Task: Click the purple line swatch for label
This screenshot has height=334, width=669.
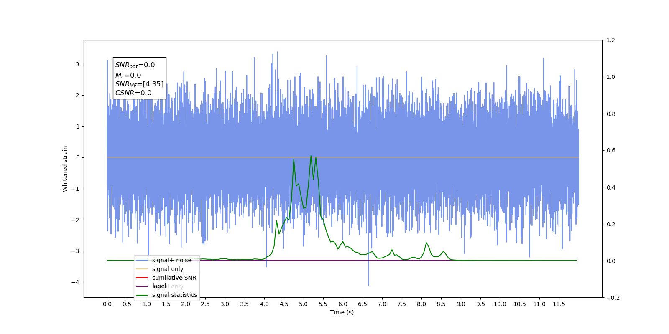Action: point(142,286)
